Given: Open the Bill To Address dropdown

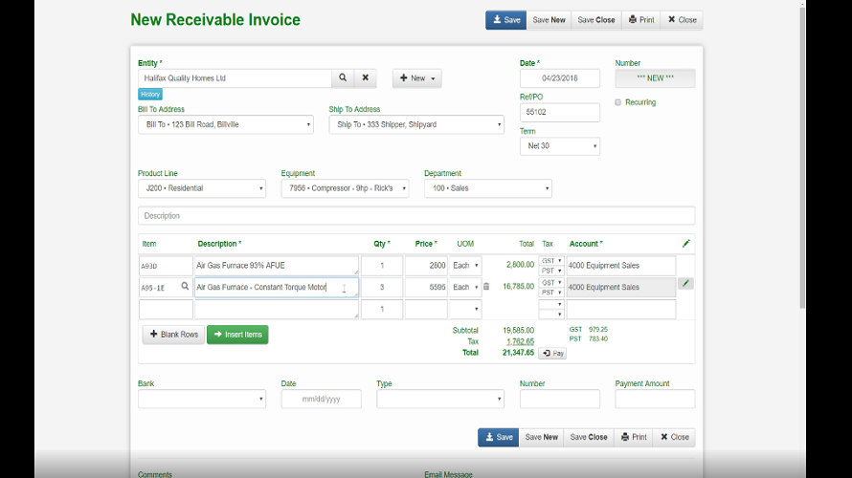Looking at the screenshot, I should pos(225,124).
